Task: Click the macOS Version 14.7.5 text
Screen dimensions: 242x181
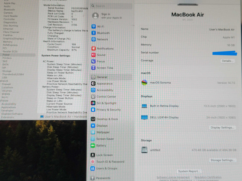Action: (x=226, y=83)
